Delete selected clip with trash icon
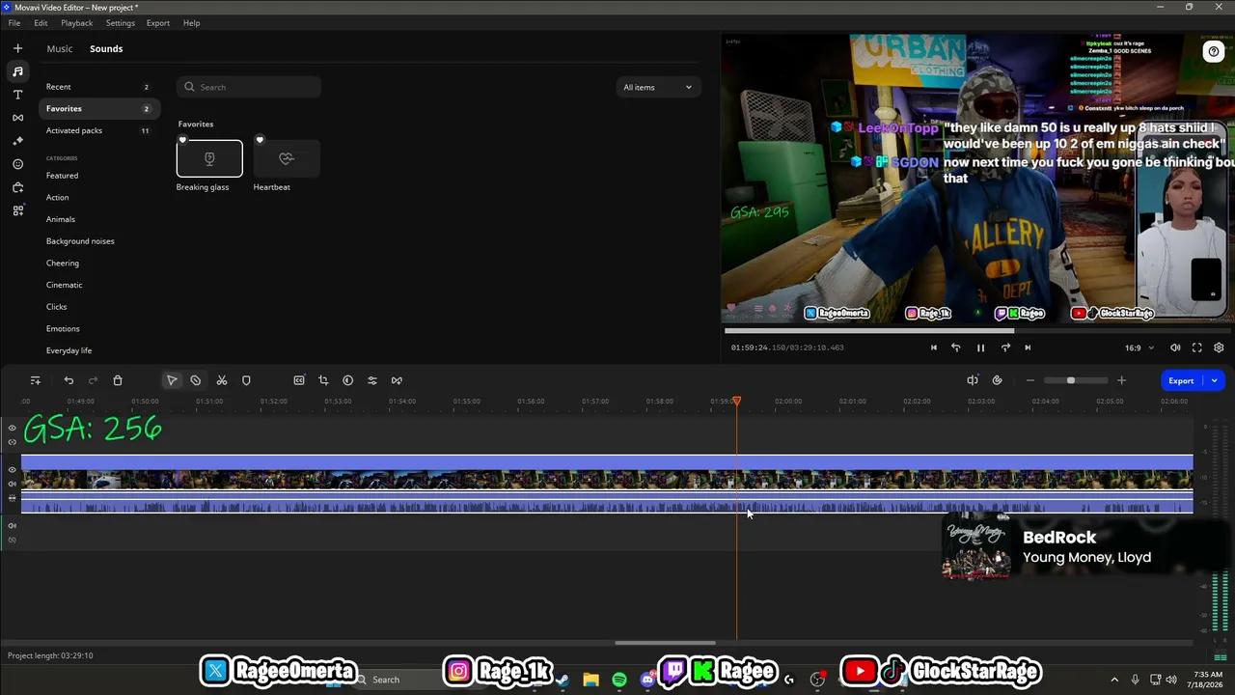Image resolution: width=1235 pixels, height=695 pixels. click(118, 380)
